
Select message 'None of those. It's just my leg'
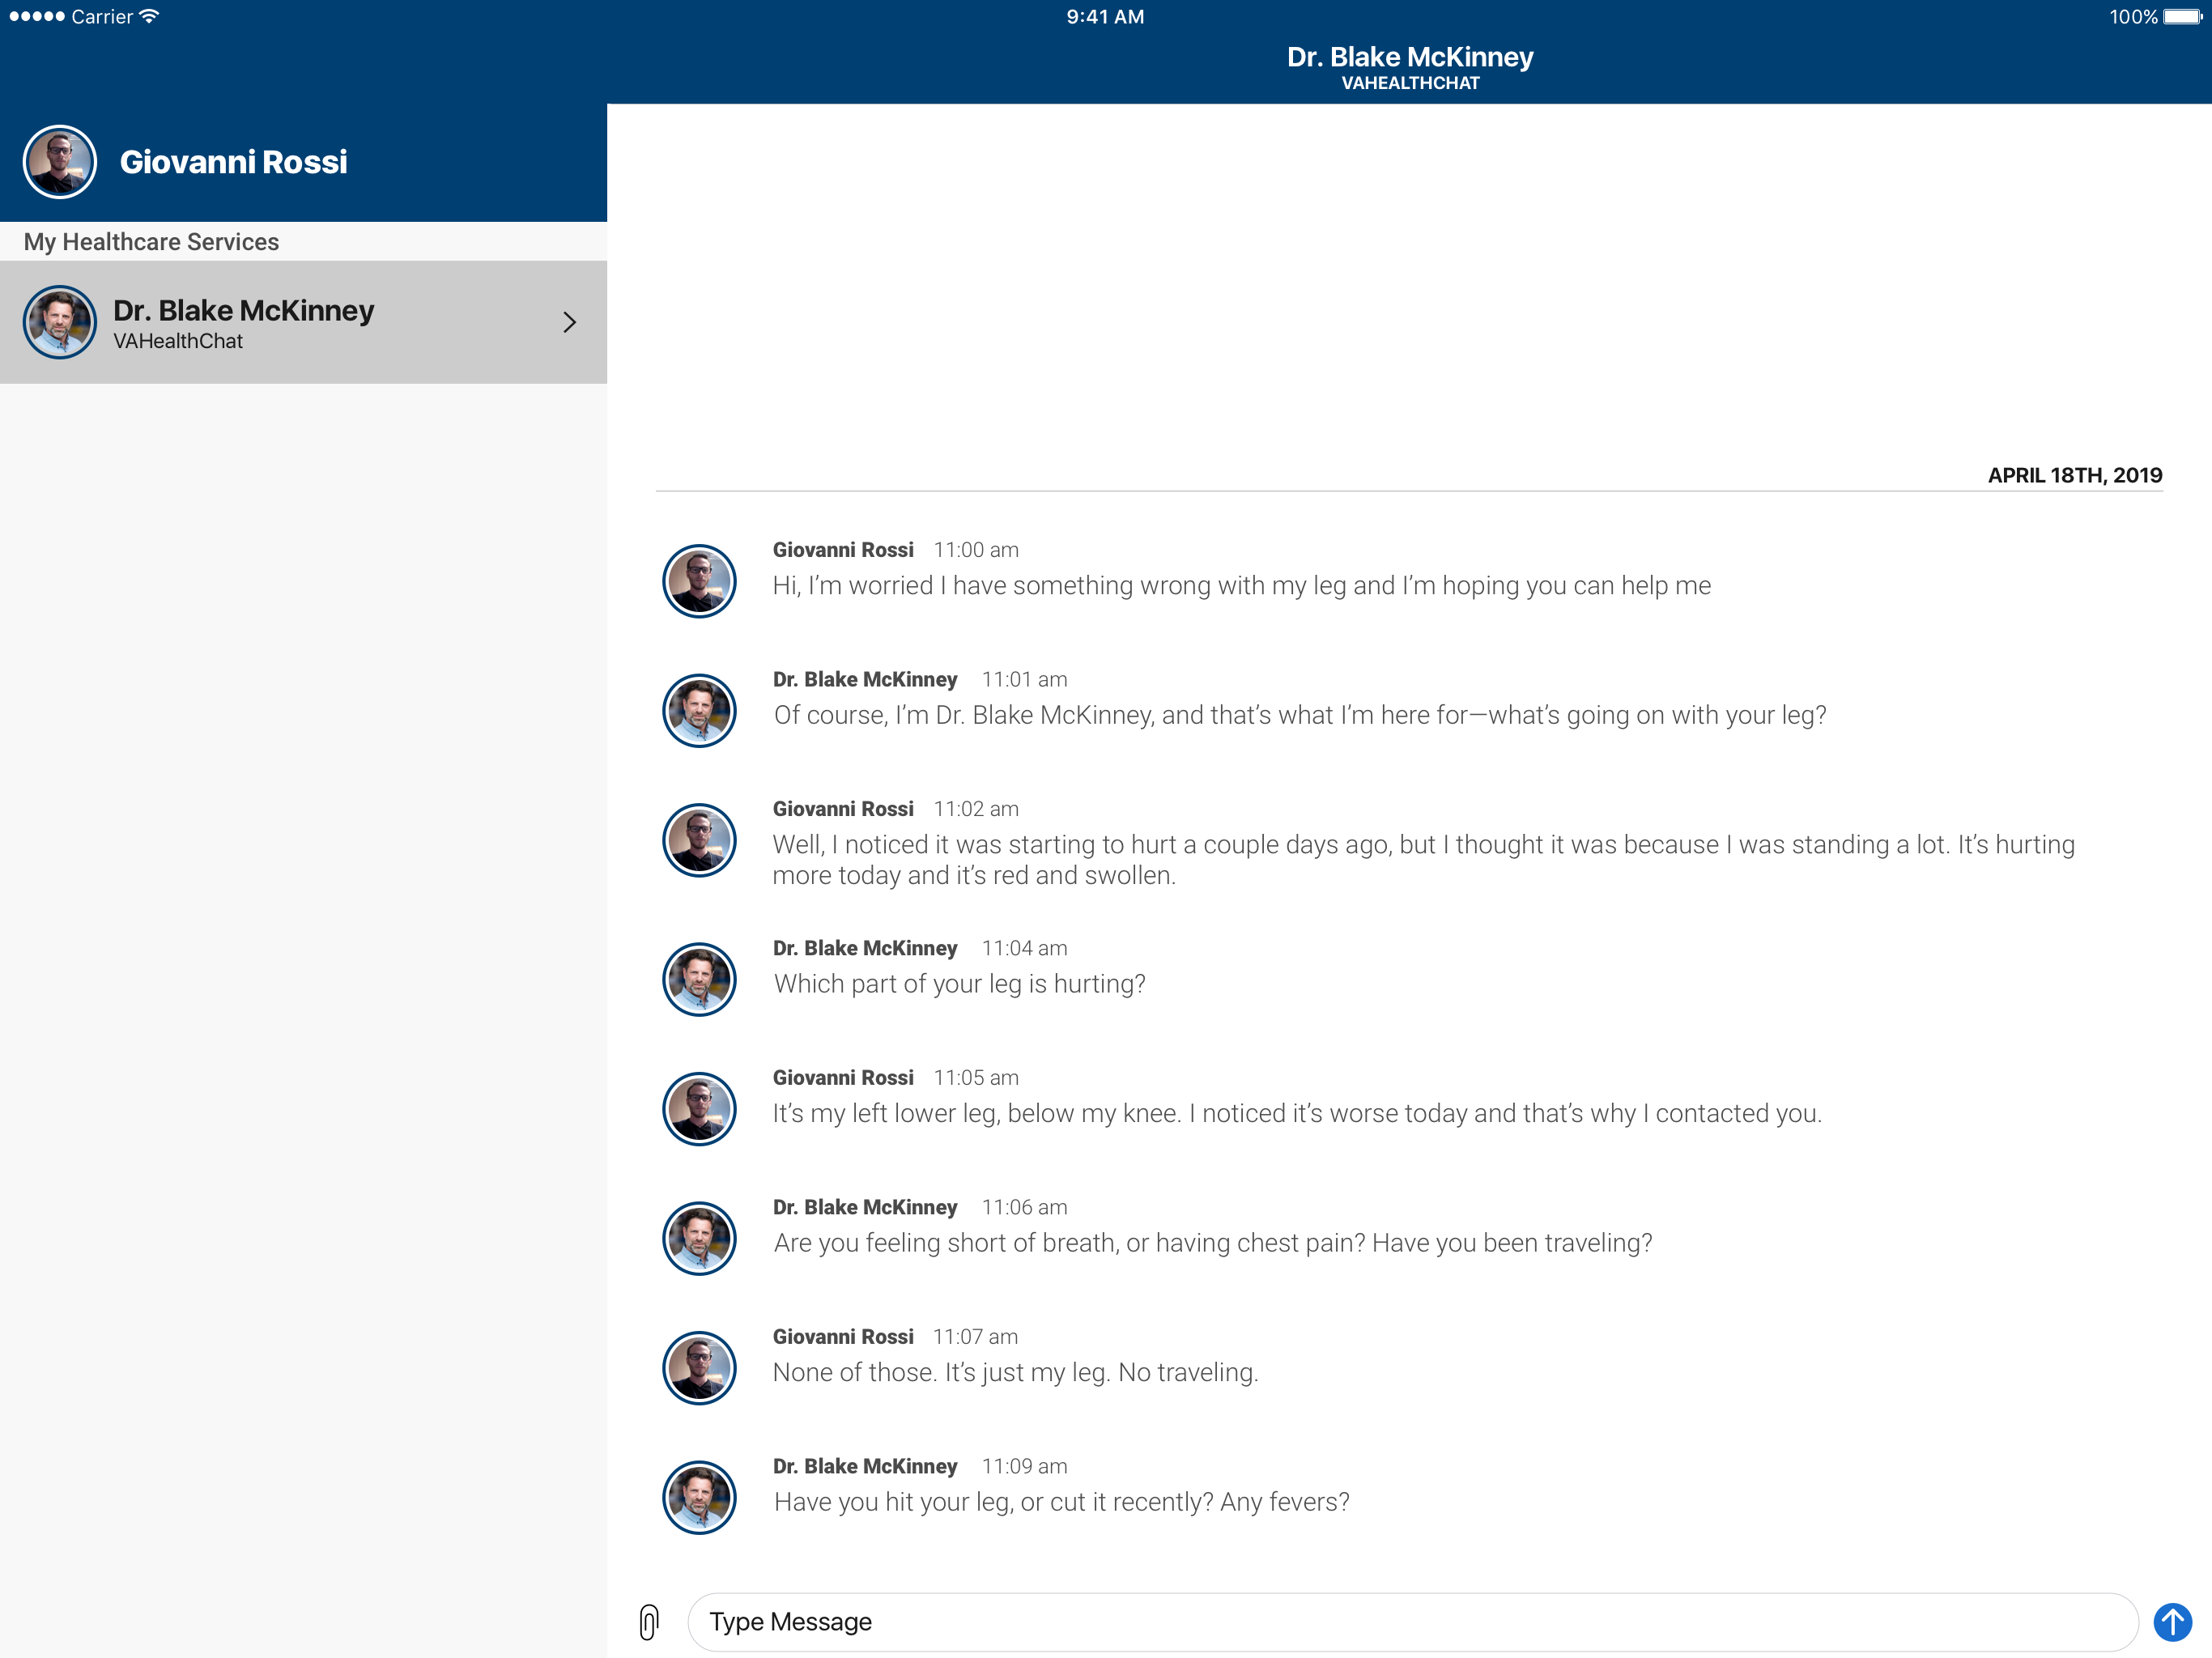(1015, 1373)
